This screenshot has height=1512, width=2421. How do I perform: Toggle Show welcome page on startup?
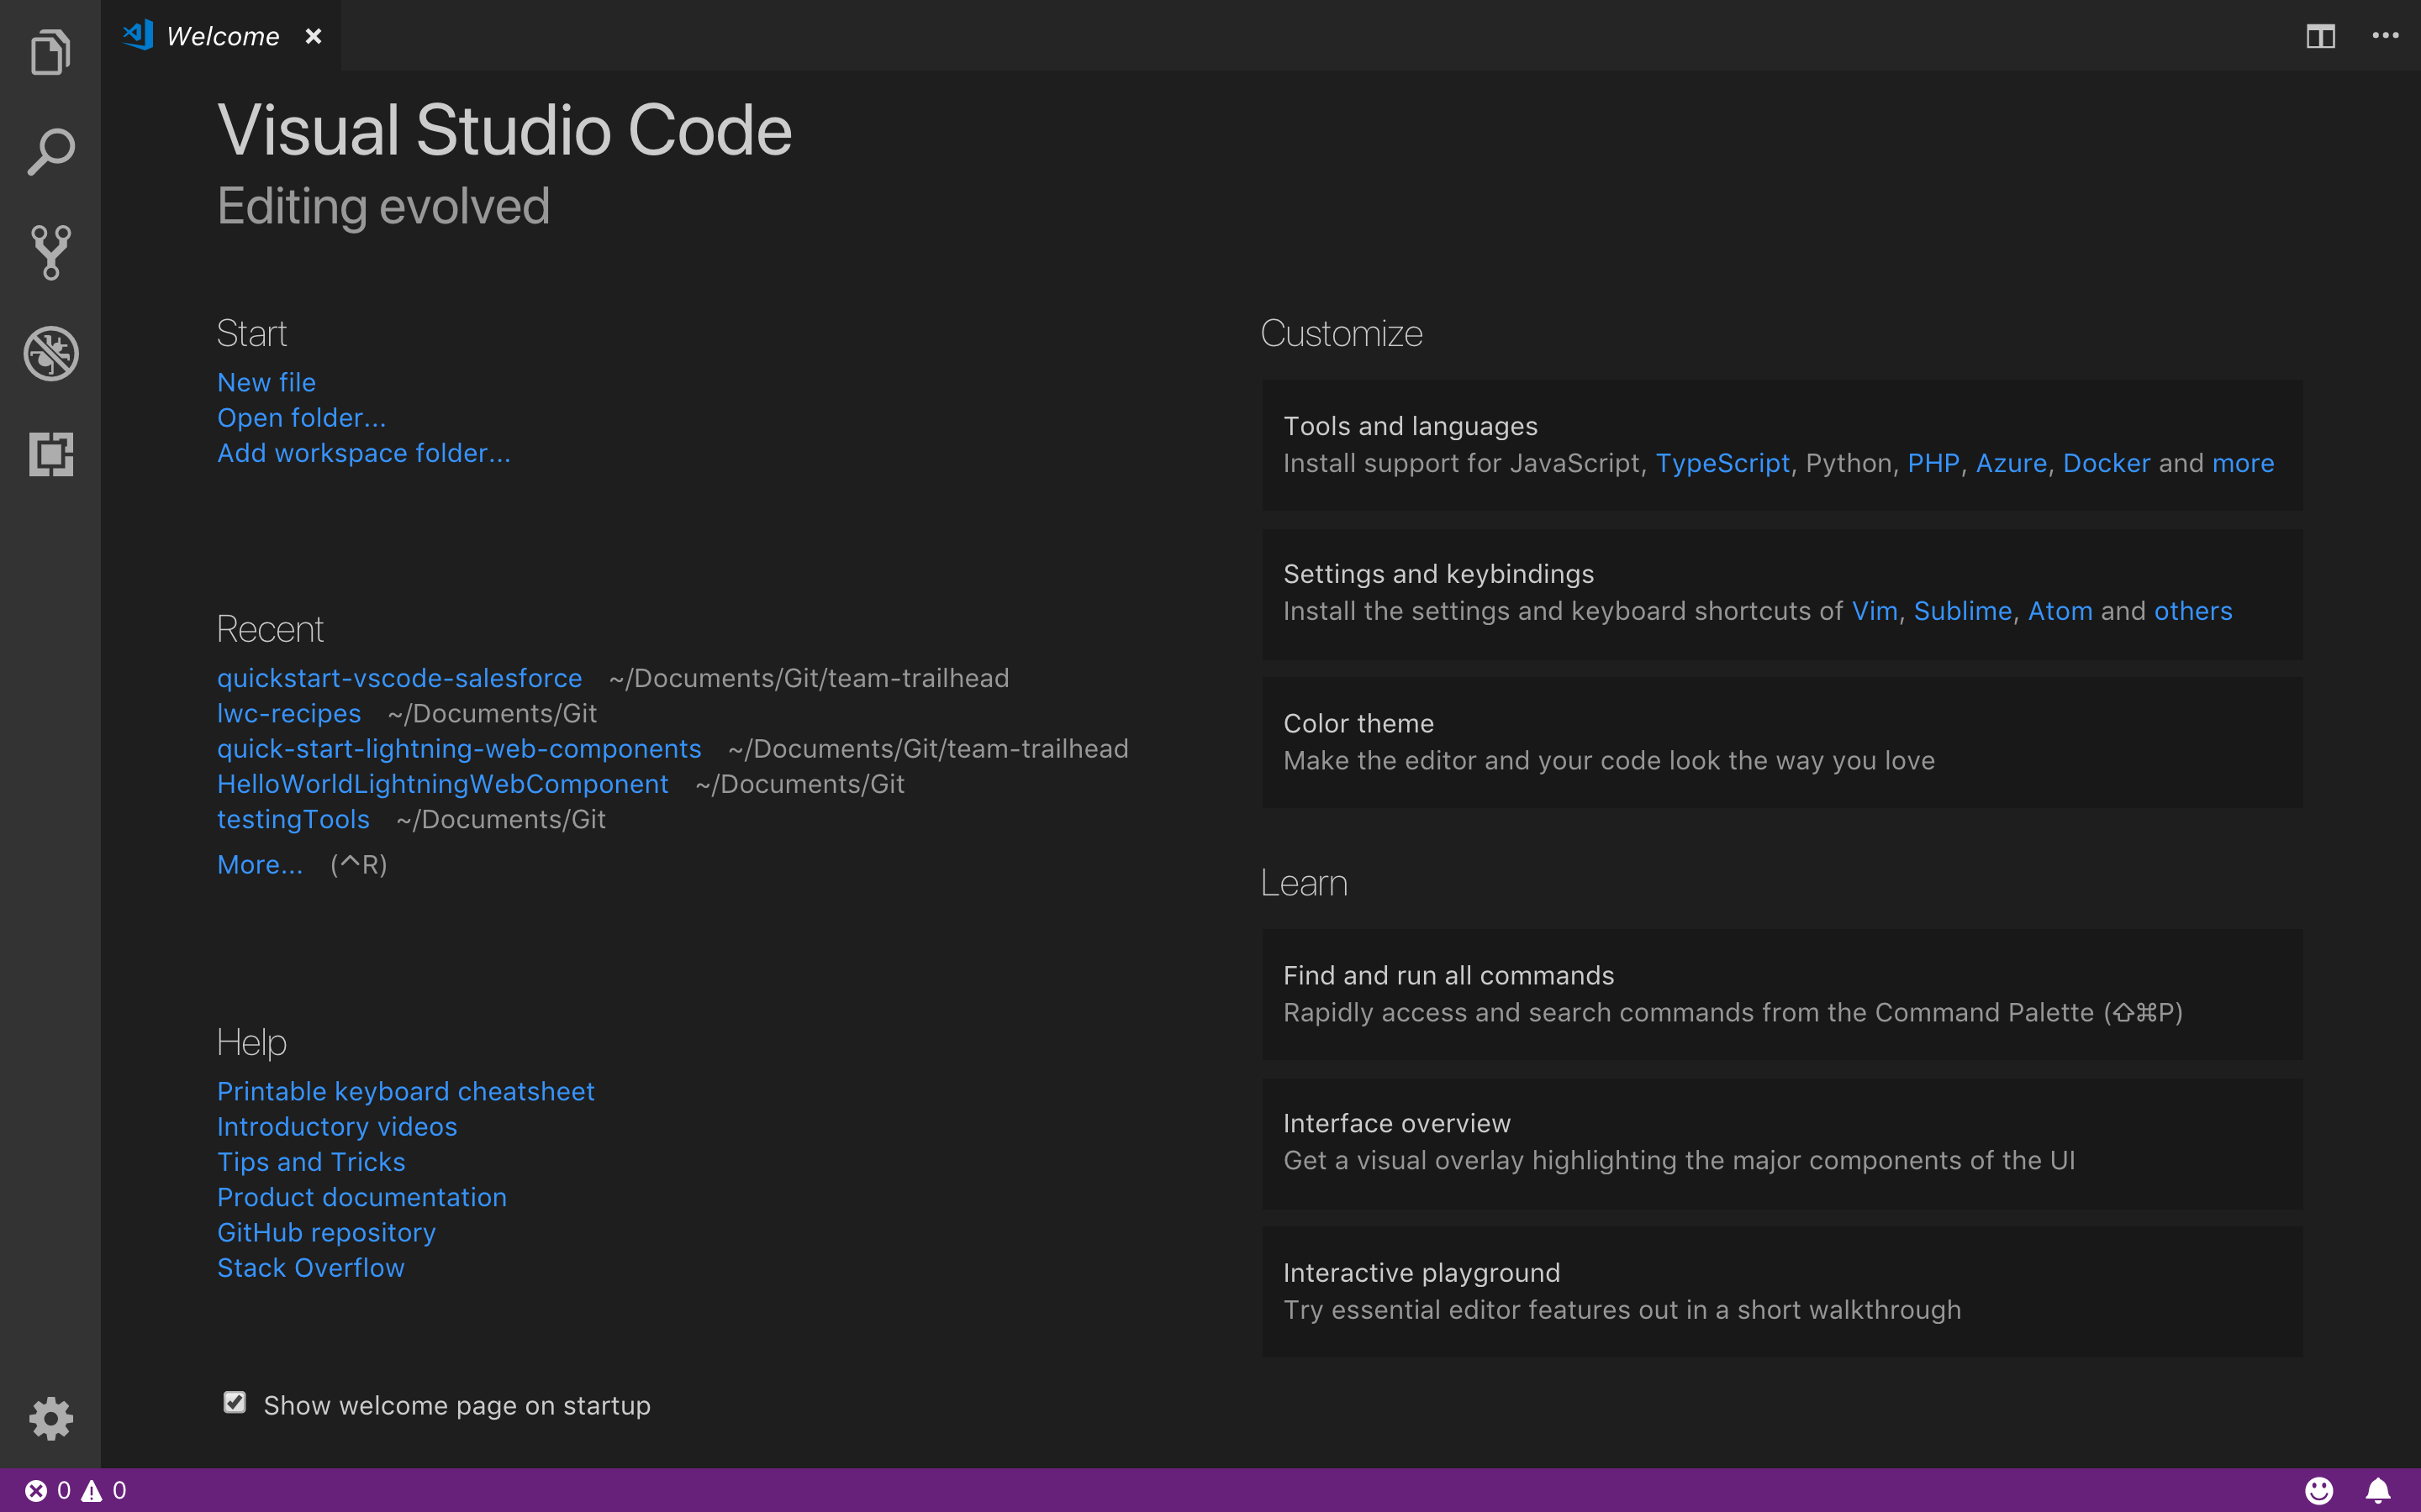click(x=232, y=1404)
